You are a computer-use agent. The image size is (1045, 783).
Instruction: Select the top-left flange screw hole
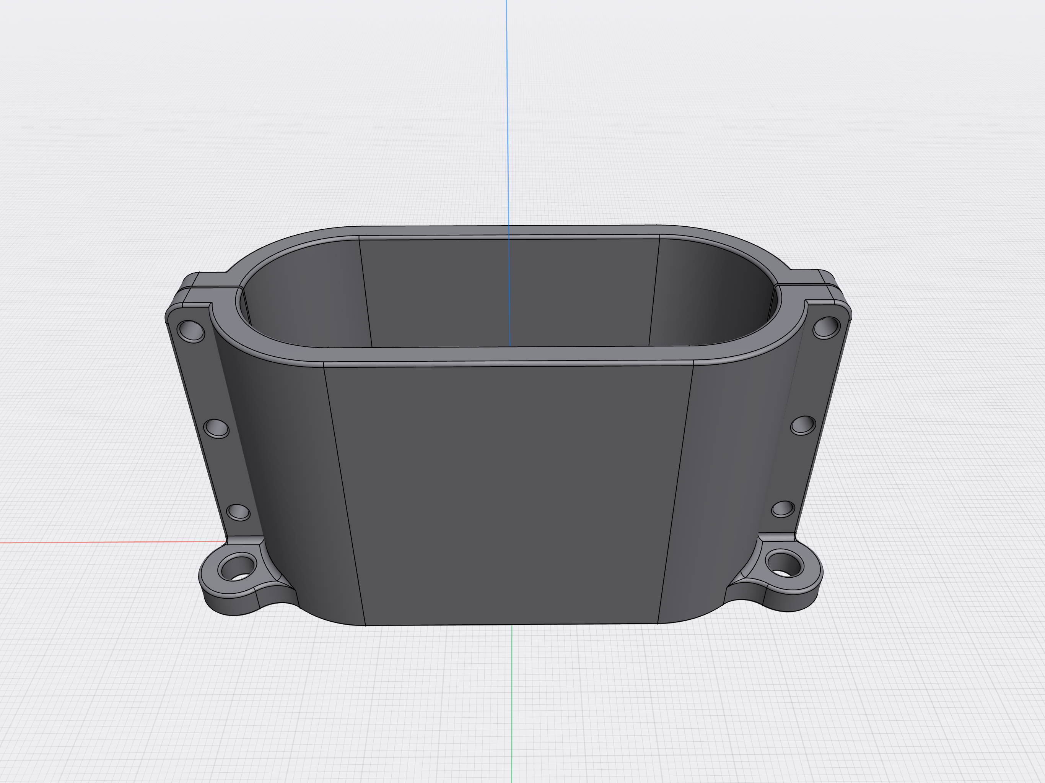click(x=191, y=330)
